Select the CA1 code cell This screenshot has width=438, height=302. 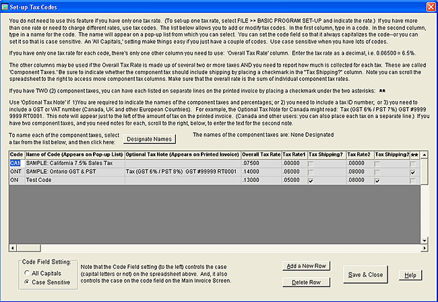coord(16,164)
